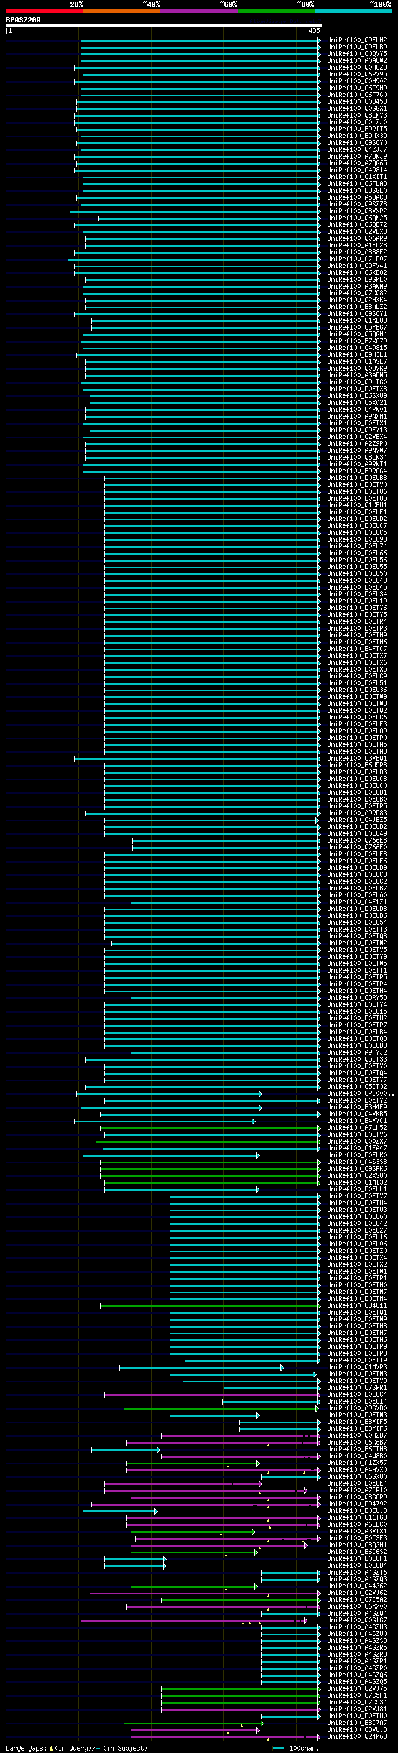Open hit UniRef100_Q9FUB9
Image resolution: width=398 pixels, height=1753 pixels.
point(357,47)
